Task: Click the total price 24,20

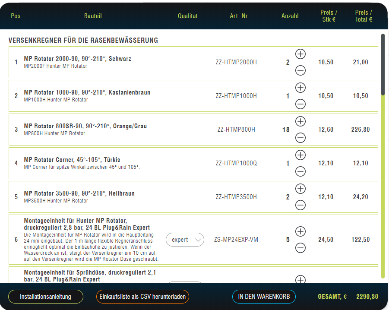Action: click(x=361, y=197)
